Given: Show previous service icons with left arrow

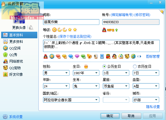Looking at the screenshot, I should pos(138,56).
